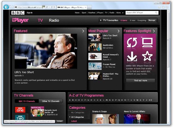This screenshot has height=128, width=174.
Task: Close the BBC iPlayer browser tab
Action: [x=86, y=7]
